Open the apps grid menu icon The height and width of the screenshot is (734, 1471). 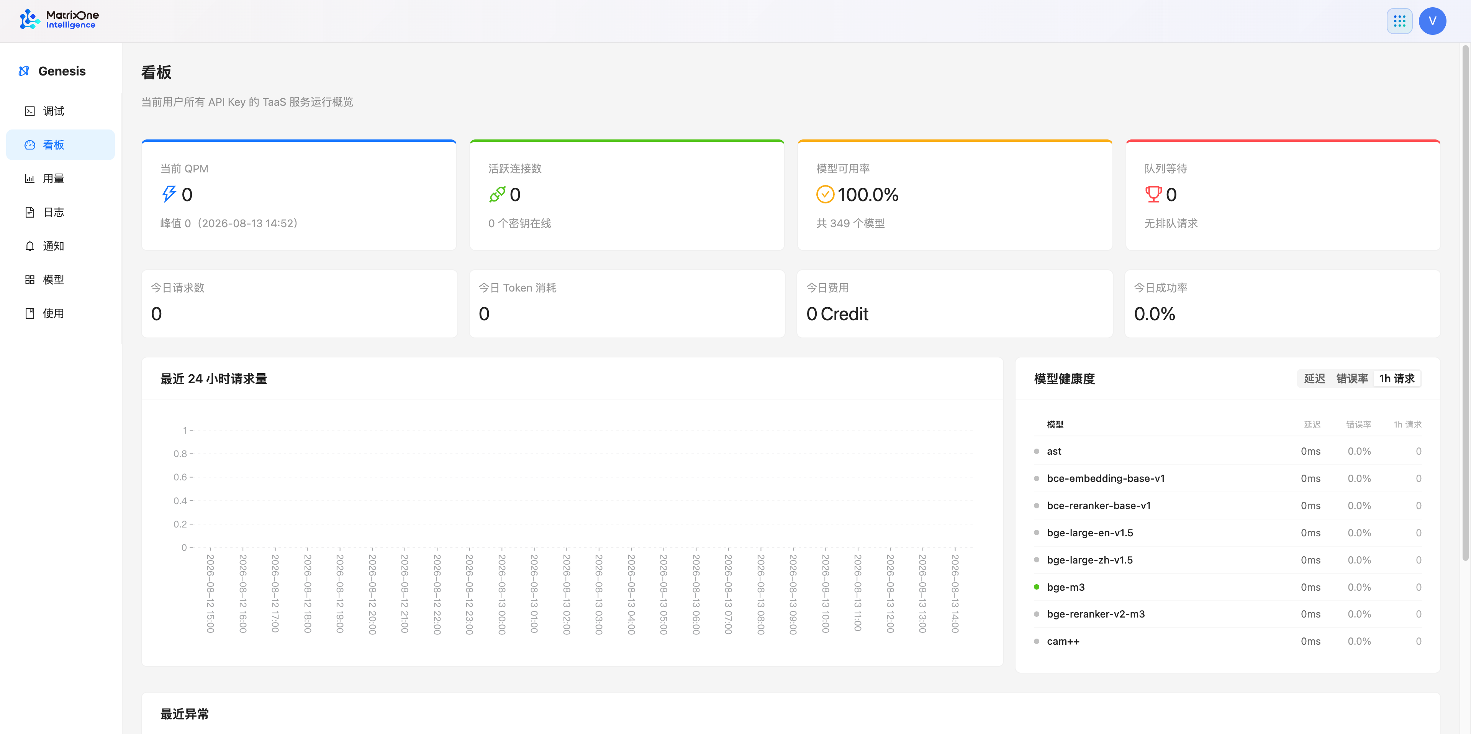(x=1399, y=21)
